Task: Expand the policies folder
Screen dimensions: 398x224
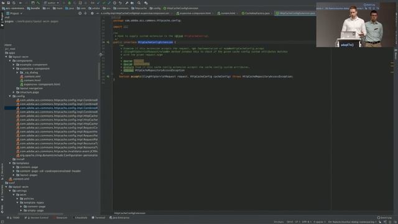Action: (x=17, y=198)
